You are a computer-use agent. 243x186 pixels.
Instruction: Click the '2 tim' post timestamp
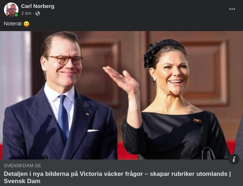point(26,13)
